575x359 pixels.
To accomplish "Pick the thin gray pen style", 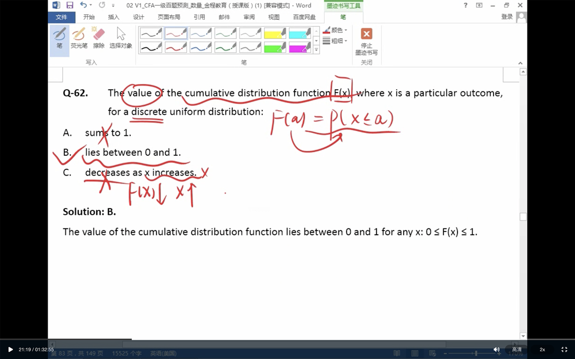I will 250,33.
